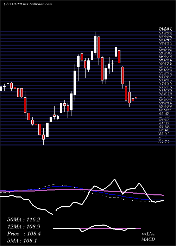The height and width of the screenshot is (246, 176).
Task: Click the '50MA : 116.2' value
Action: (24, 220)
